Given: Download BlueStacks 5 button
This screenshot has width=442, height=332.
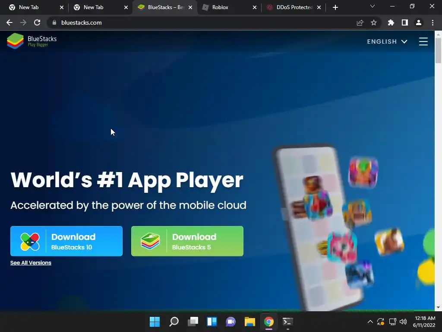Looking at the screenshot, I should pos(187,241).
